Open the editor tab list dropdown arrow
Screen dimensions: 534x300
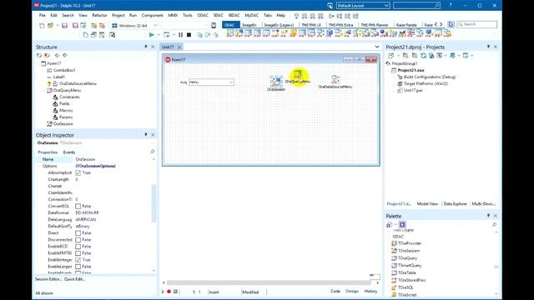pyautogui.click(x=377, y=47)
